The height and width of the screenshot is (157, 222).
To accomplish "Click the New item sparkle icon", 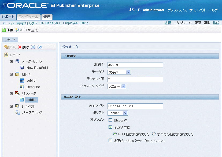I will click(6, 47).
